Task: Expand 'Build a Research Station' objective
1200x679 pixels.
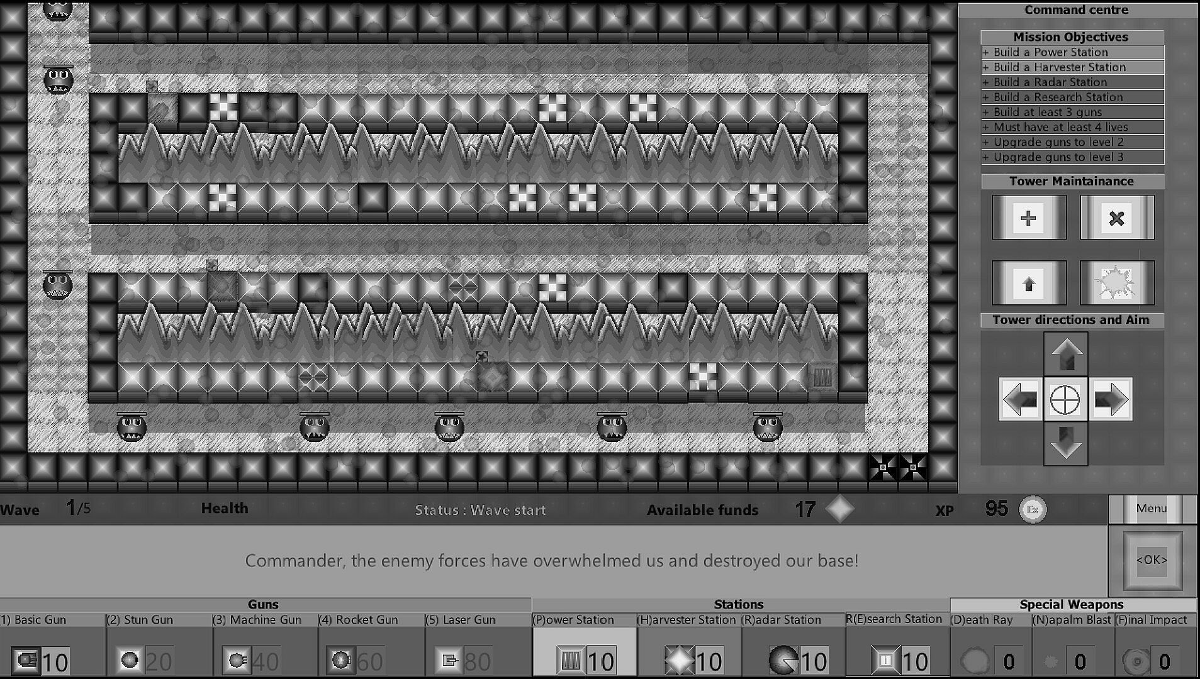Action: pyautogui.click(x=1073, y=97)
